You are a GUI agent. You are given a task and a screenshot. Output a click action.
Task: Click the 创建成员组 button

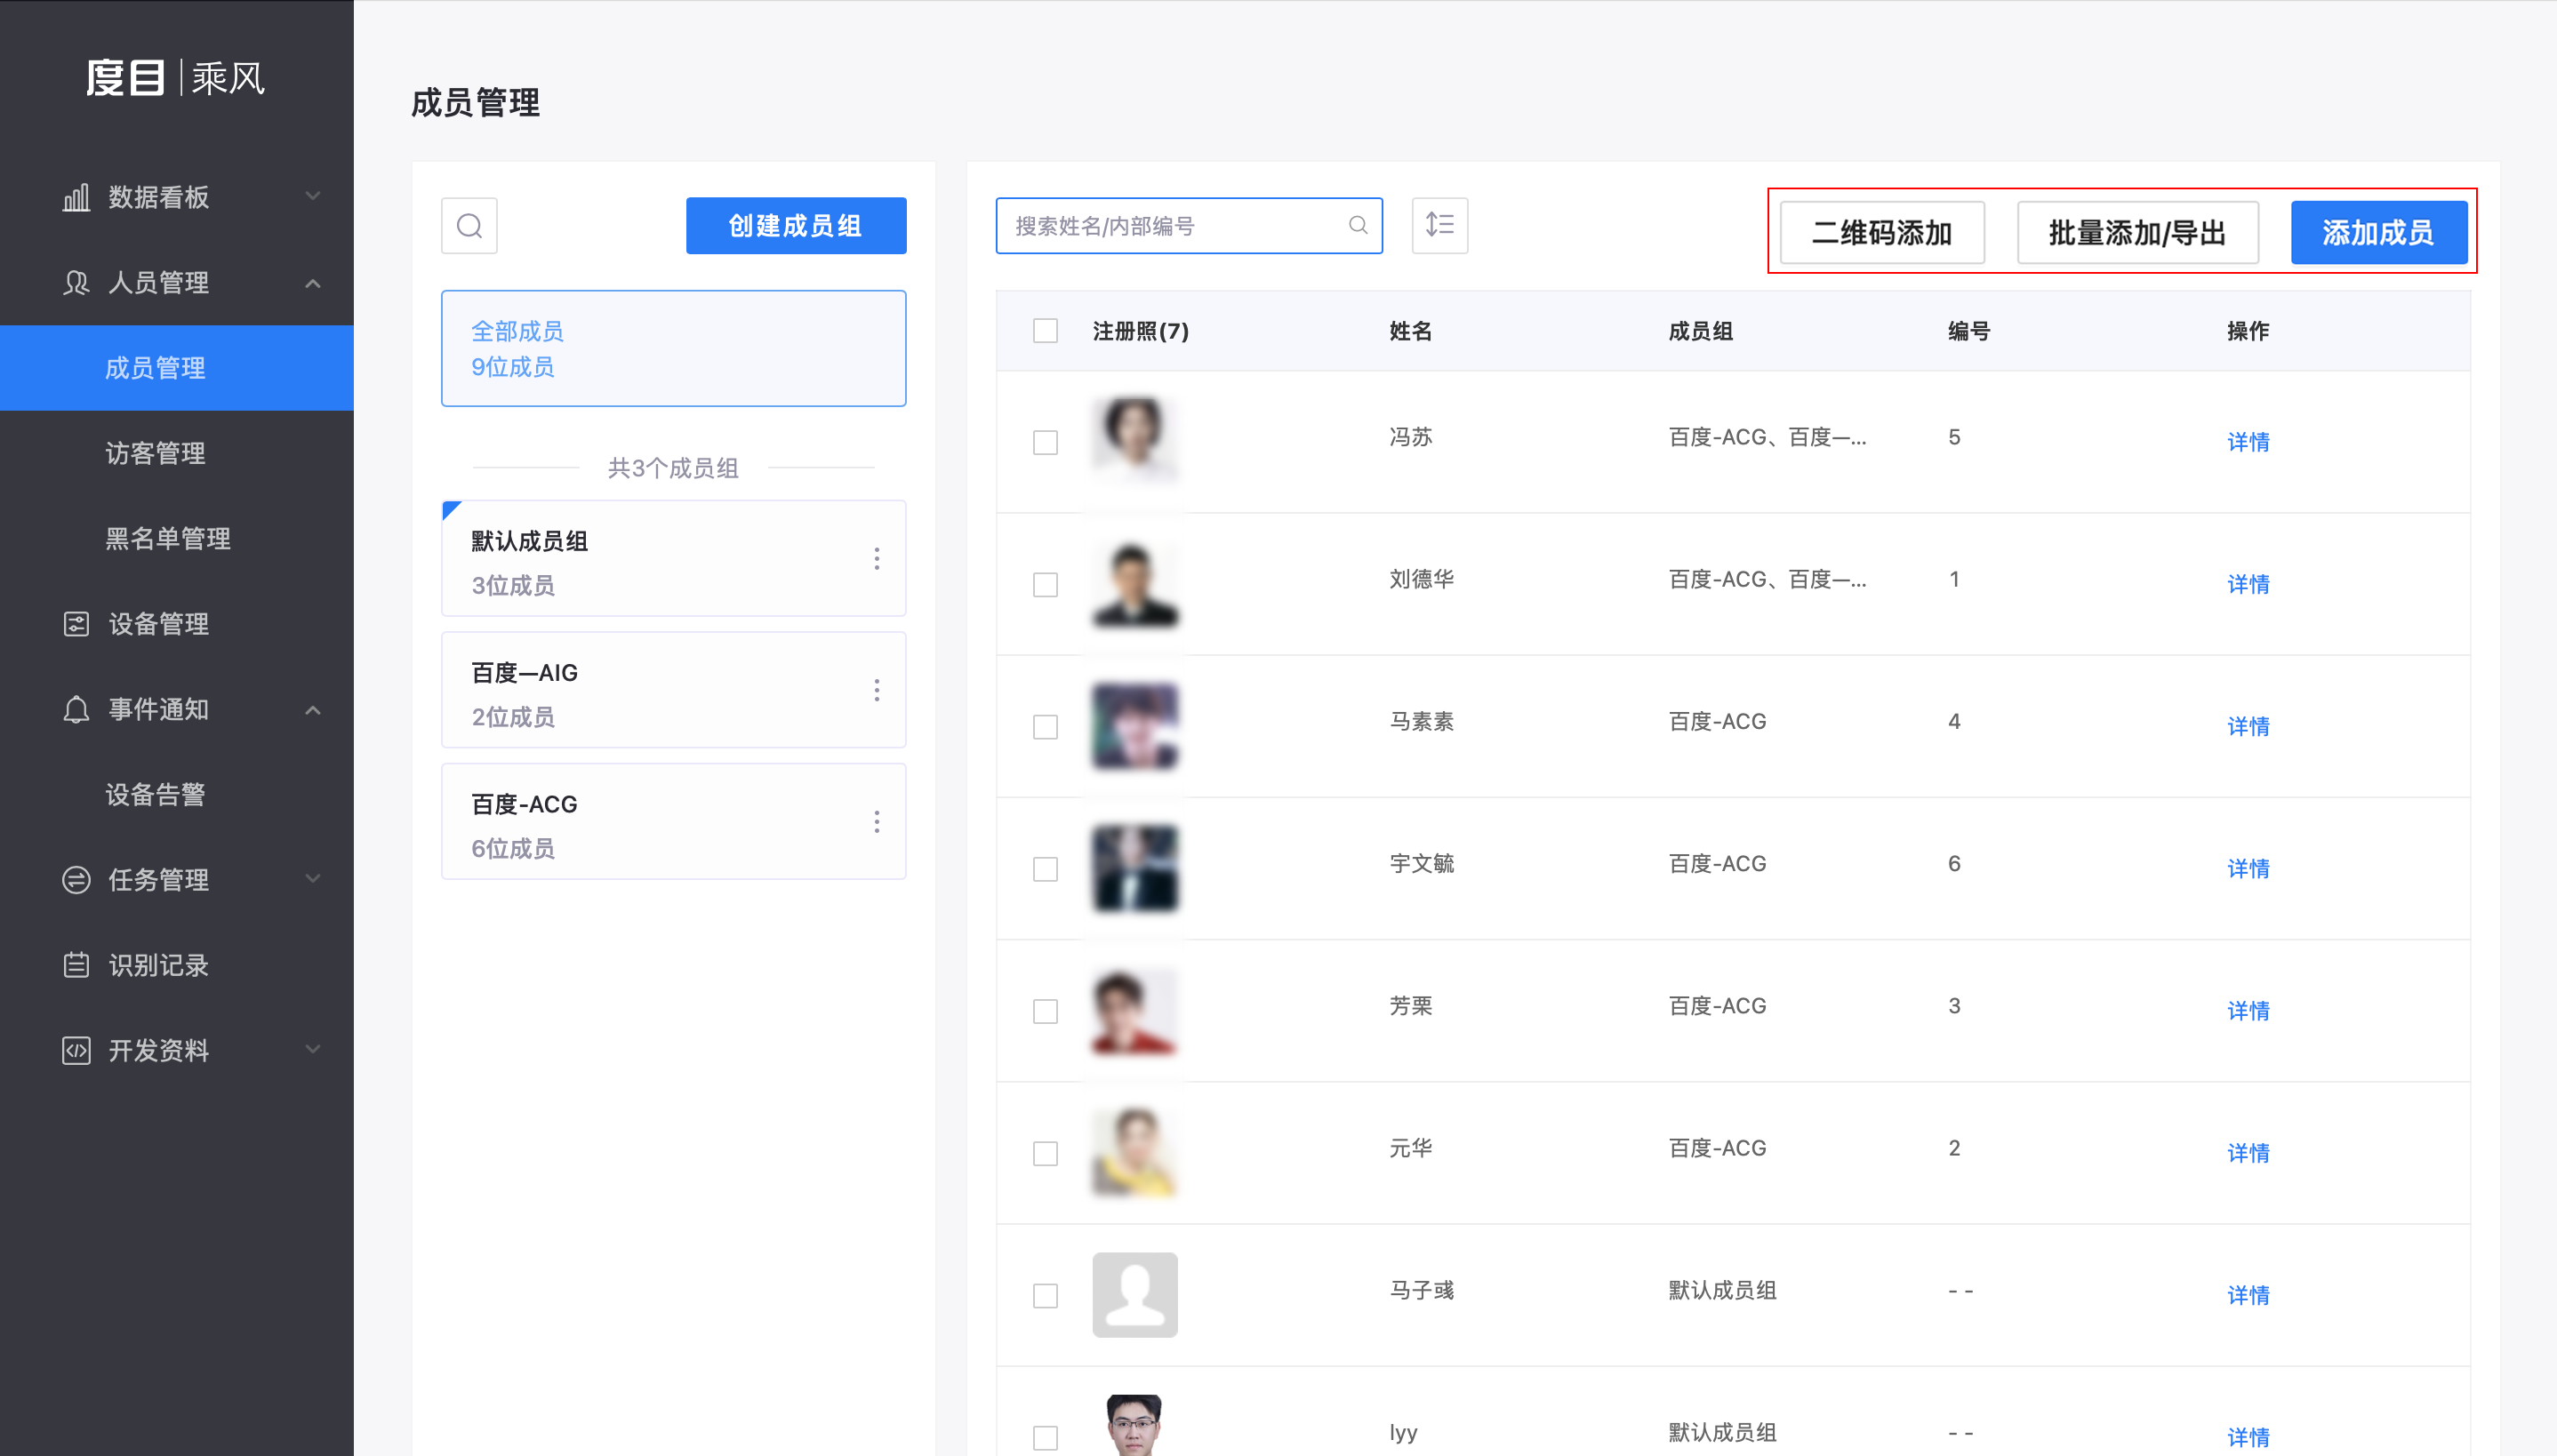pos(796,226)
